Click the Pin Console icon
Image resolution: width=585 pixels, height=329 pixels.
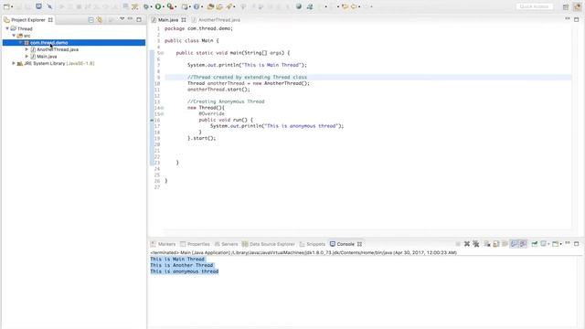coord(535,244)
